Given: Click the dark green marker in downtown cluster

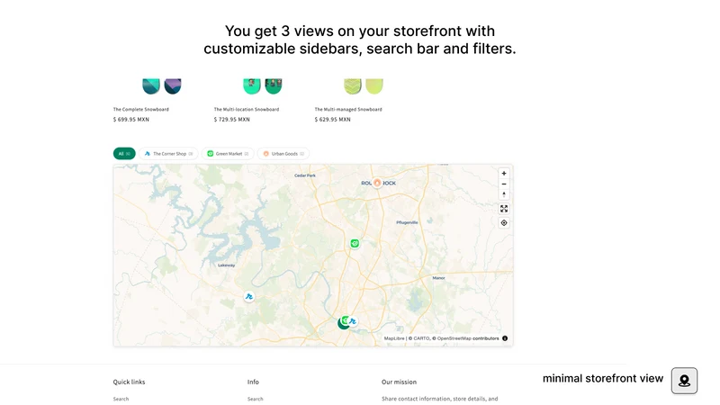Looking at the screenshot, I should [342, 324].
